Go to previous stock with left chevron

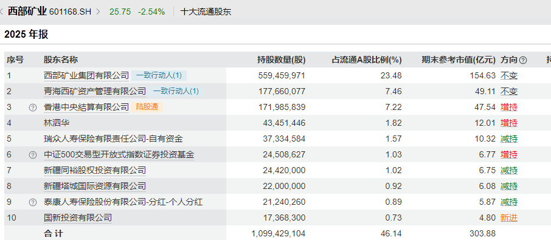[x=2, y=12]
